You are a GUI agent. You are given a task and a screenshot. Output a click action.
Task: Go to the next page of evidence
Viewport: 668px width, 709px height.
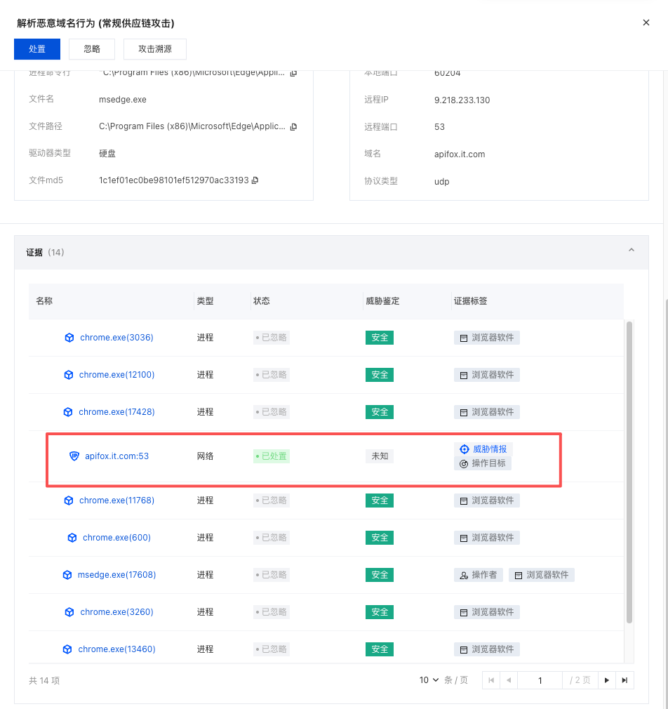click(606, 680)
